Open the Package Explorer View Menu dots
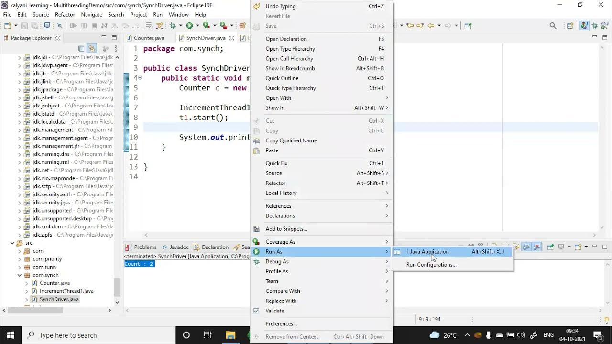The height and width of the screenshot is (344, 612). point(116,49)
